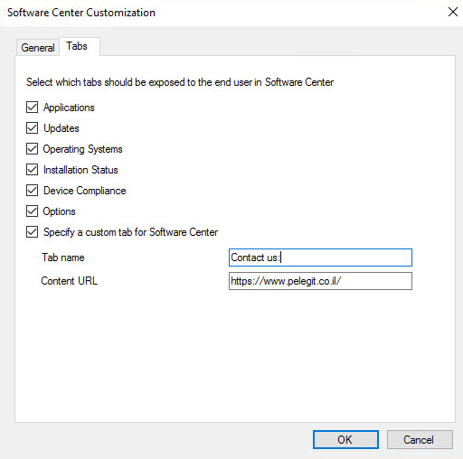Close the Software Center Customization window
This screenshot has height=459, width=463.
[453, 13]
